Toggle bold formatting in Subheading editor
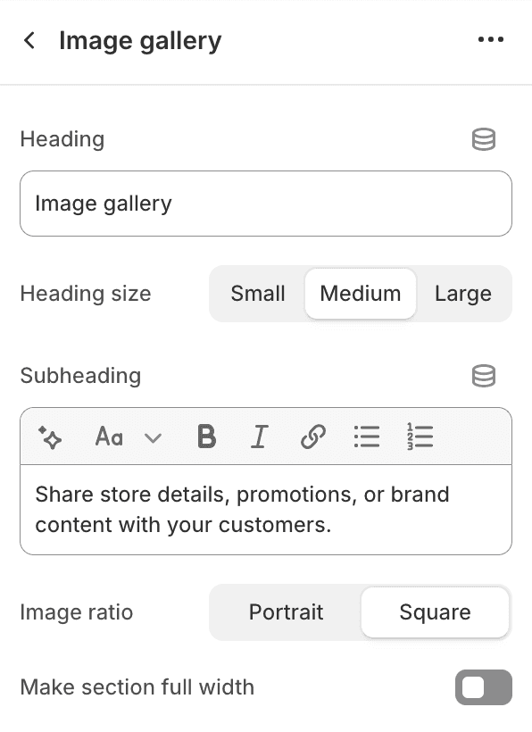This screenshot has width=532, height=732. coord(207,437)
